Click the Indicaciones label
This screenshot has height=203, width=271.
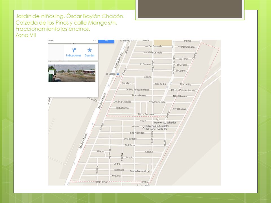[74, 56]
